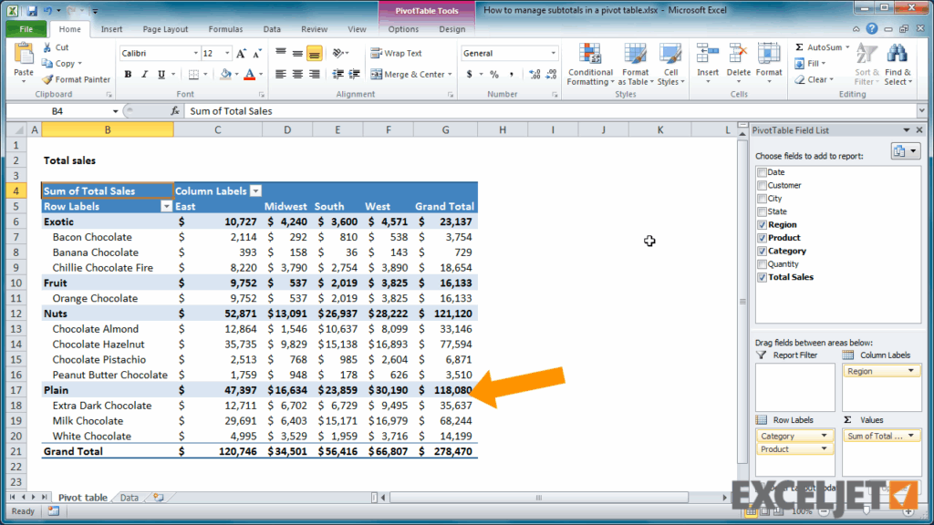This screenshot has width=934, height=525.
Task: Click the Name Box showing B4
Action: pyautogui.click(x=57, y=111)
